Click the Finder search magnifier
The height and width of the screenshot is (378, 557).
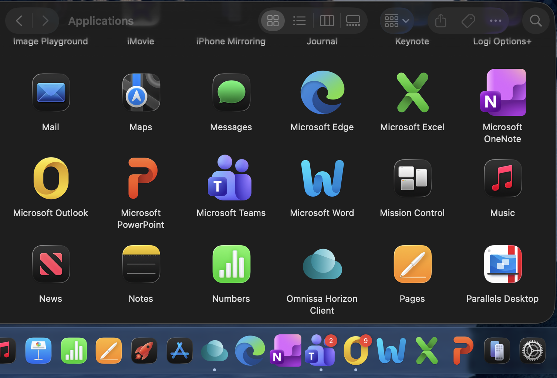pyautogui.click(x=536, y=21)
